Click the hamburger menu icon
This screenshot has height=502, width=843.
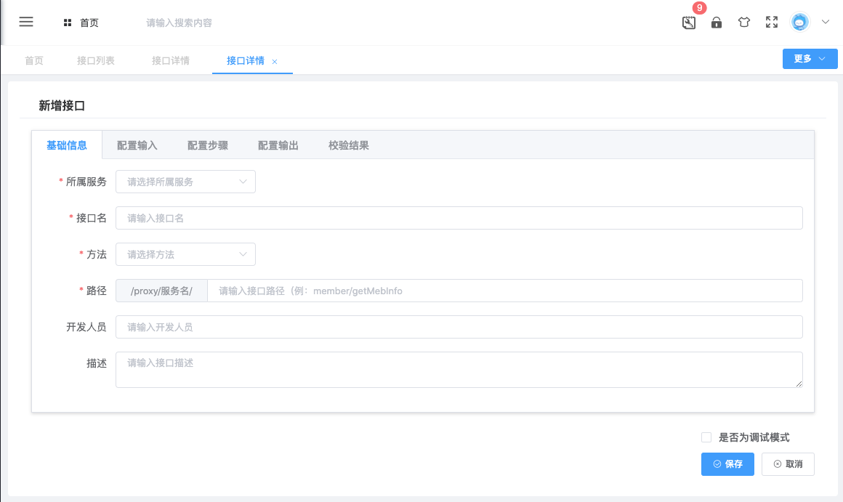click(26, 22)
